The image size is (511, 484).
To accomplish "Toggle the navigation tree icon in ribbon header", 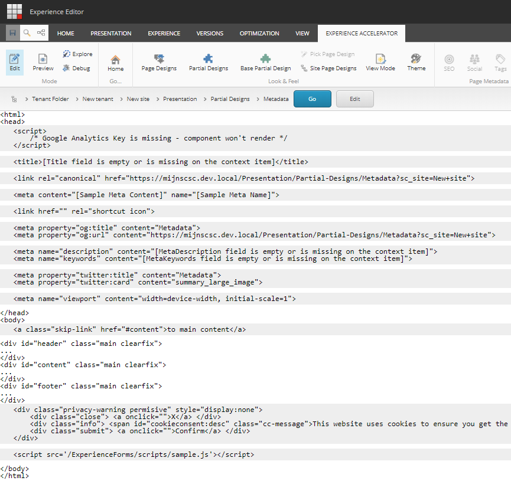I will click(x=41, y=33).
